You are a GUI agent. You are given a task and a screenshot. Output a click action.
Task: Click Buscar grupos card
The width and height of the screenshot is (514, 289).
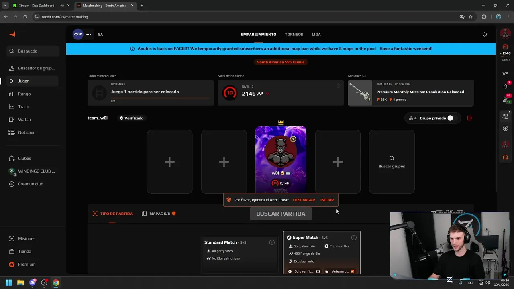[392, 162]
